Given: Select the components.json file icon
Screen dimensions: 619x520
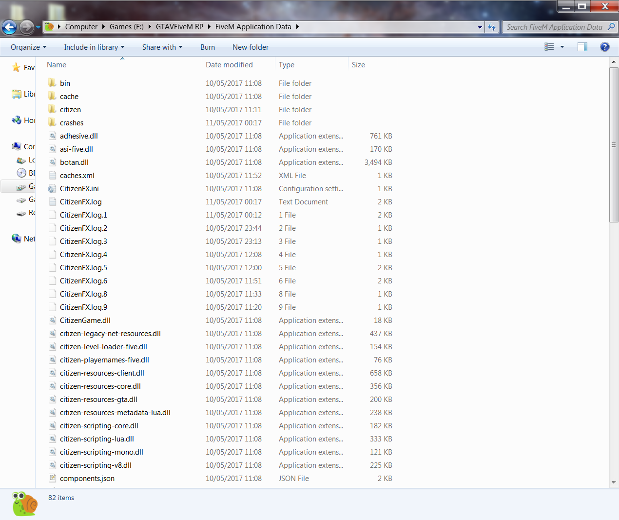Looking at the screenshot, I should click(52, 478).
